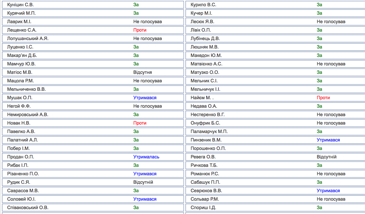365x214 pixels.
Task: Select 'Не голосував' in Лаврик М.І. row
Action: click(147, 22)
